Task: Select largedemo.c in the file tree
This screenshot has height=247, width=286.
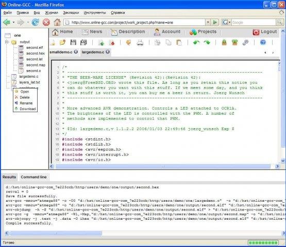Action: (x=29, y=77)
